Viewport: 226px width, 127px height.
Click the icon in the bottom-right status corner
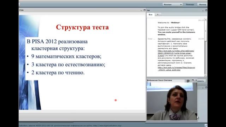[x=206, y=126]
